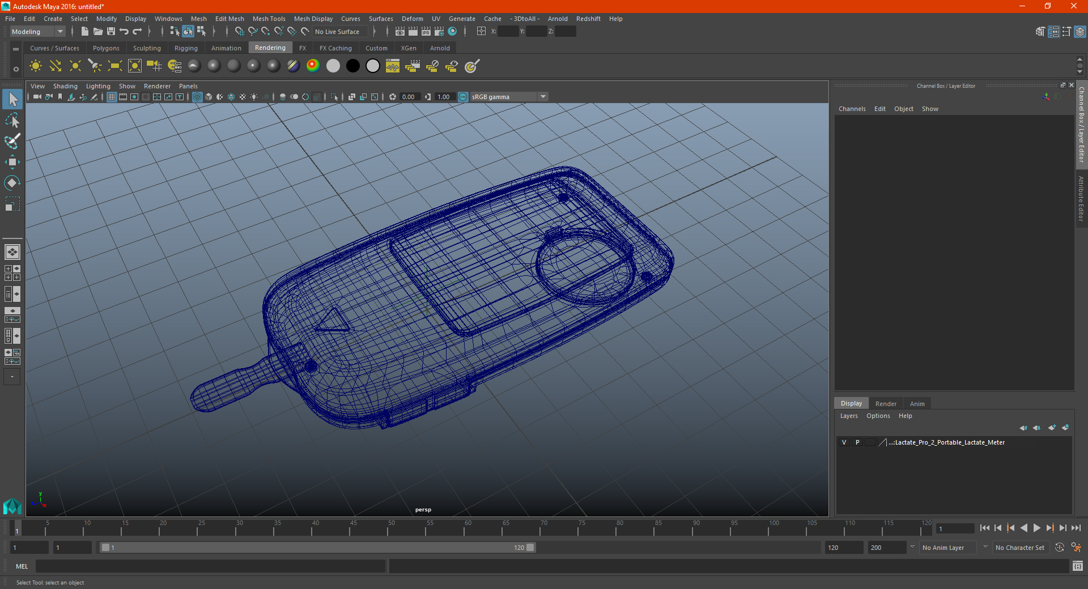This screenshot has height=589, width=1088.
Task: Switch to the Polygons shelf tab
Action: pos(106,48)
